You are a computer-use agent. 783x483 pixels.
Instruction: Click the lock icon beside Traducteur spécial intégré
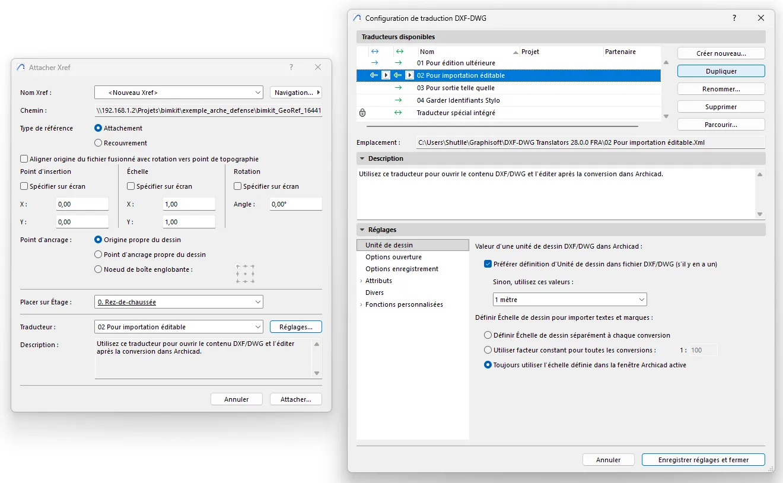[x=362, y=113]
